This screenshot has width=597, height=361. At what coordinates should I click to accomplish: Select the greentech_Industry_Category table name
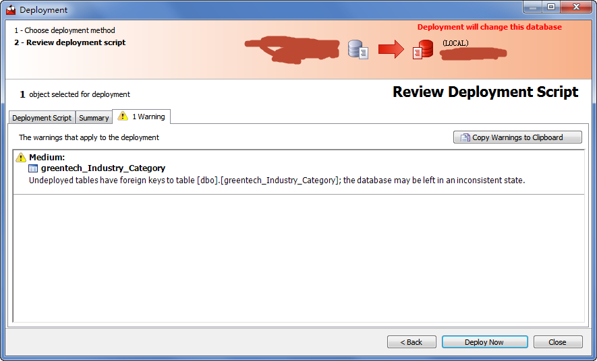tap(103, 168)
